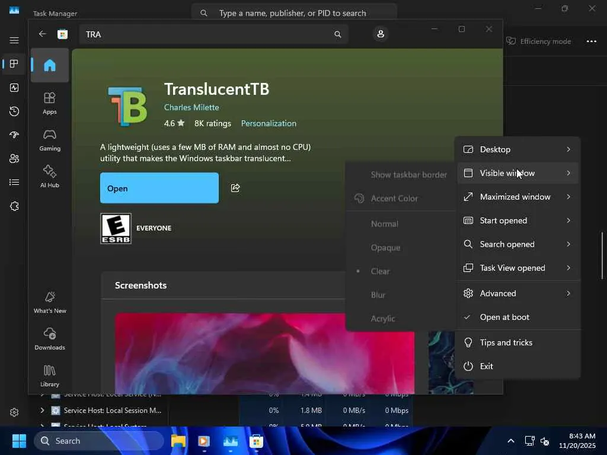Expand Advanced submenu
Viewport: 607px width, 455px height.
(x=518, y=293)
